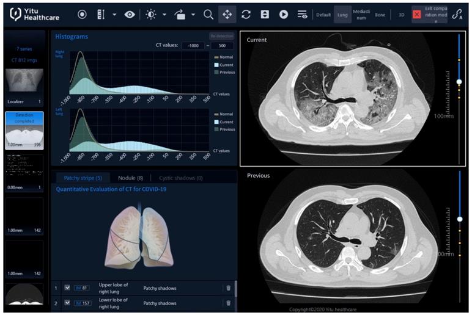This screenshot has width=472, height=315.
Task: Open the ruler measurement tool dropdown arrow
Action: (x=114, y=14)
